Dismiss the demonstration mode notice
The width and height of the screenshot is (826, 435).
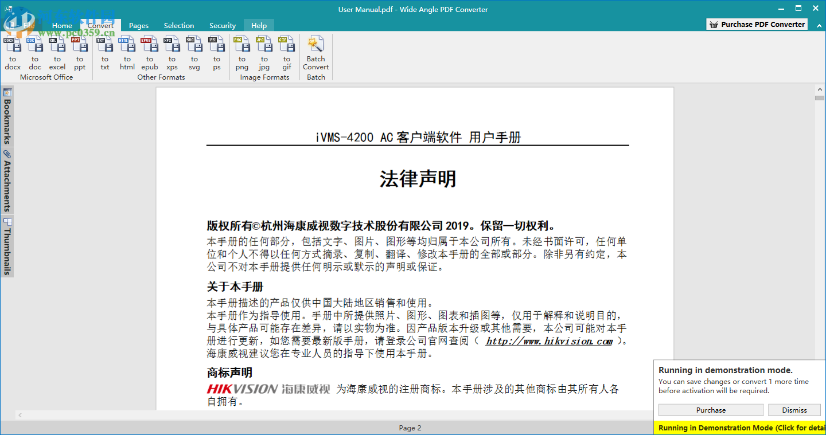tap(794, 410)
